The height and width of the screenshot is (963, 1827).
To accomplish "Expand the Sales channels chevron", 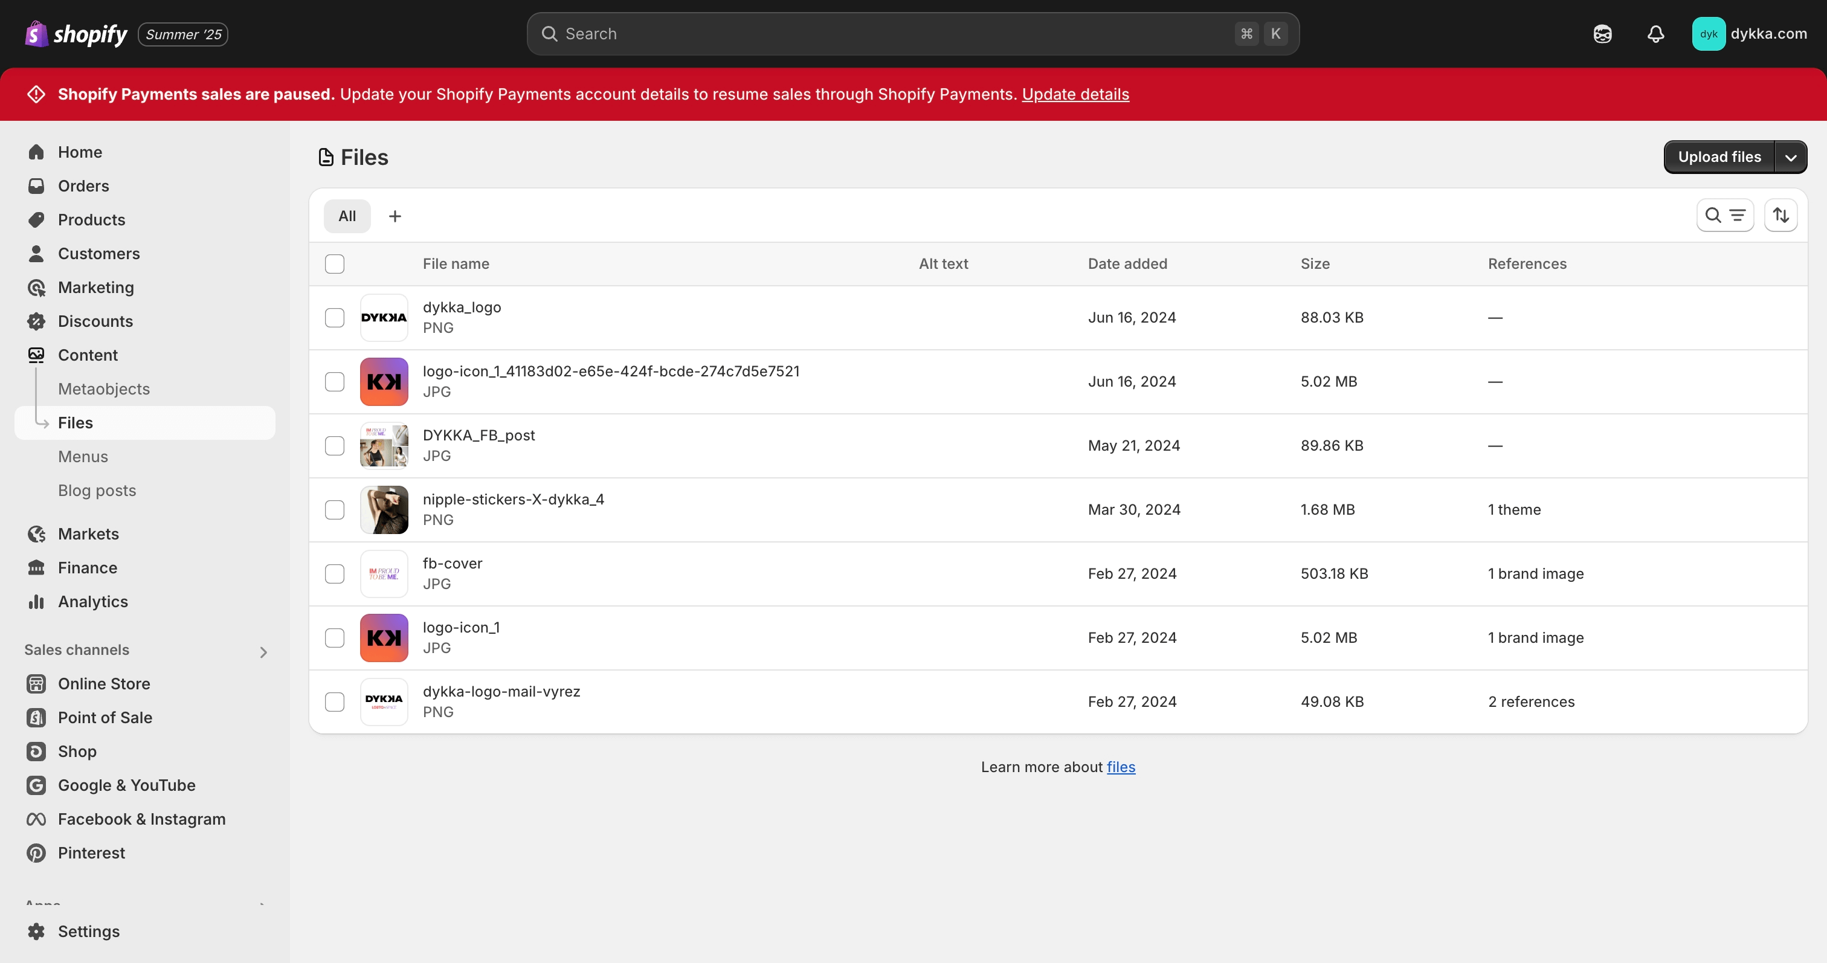I will click(263, 652).
